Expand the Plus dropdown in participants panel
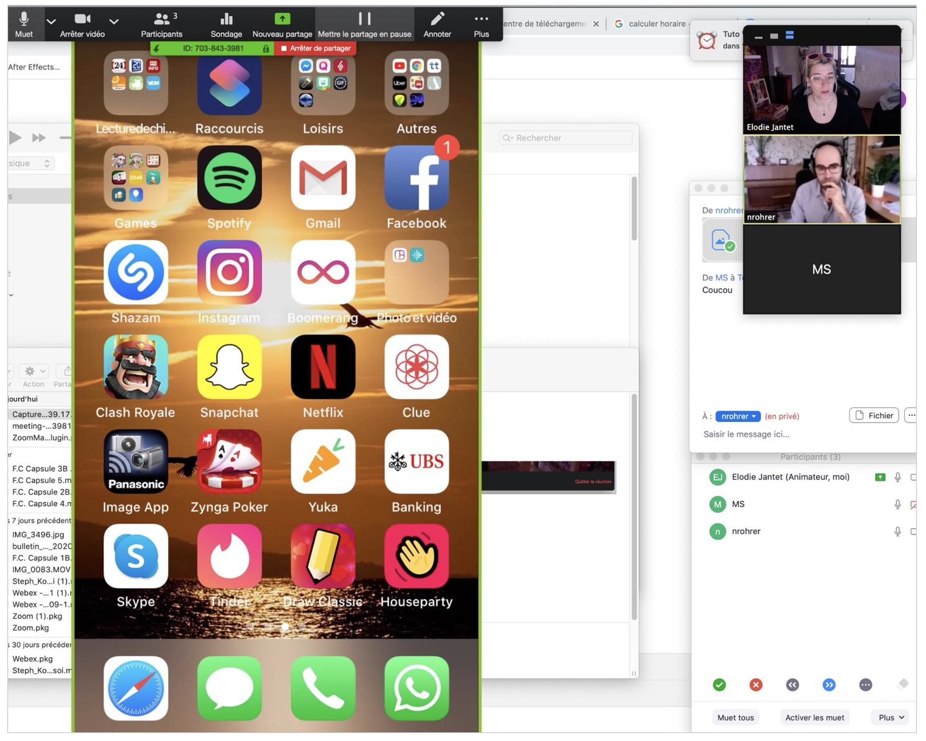 pyautogui.click(x=891, y=717)
